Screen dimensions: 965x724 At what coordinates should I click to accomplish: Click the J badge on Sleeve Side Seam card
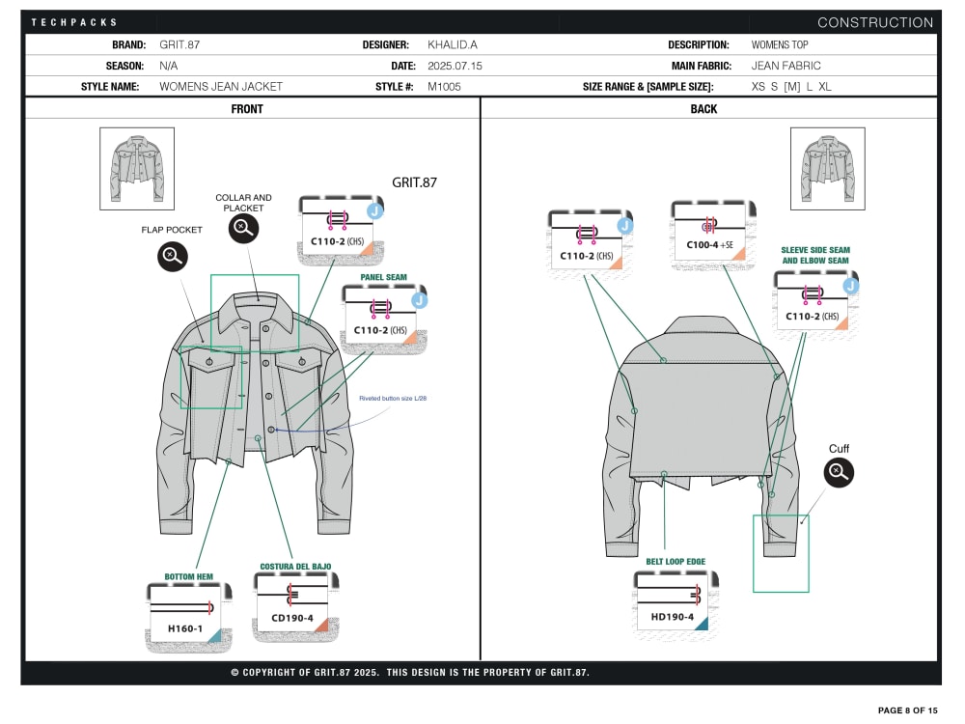[x=850, y=286]
